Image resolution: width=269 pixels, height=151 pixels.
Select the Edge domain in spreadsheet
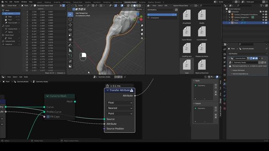tap(11, 17)
